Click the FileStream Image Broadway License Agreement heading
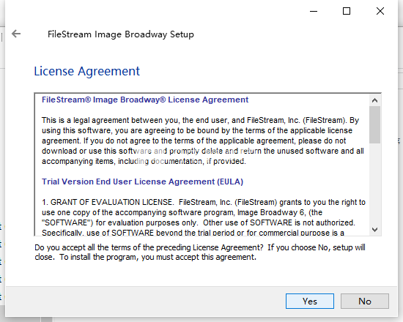 pyautogui.click(x=145, y=100)
